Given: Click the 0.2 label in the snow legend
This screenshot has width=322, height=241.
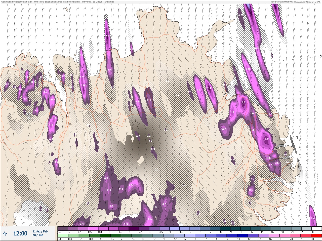Looking at the screenshot, I should coord(59,232).
